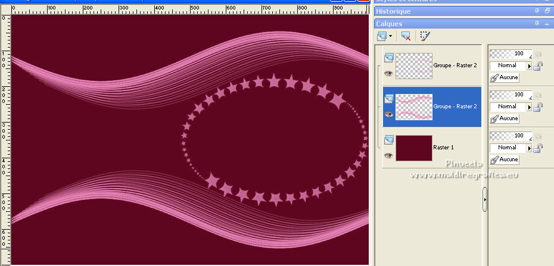Open blend mode Normal of Raster 1 layer

[x=508, y=148]
